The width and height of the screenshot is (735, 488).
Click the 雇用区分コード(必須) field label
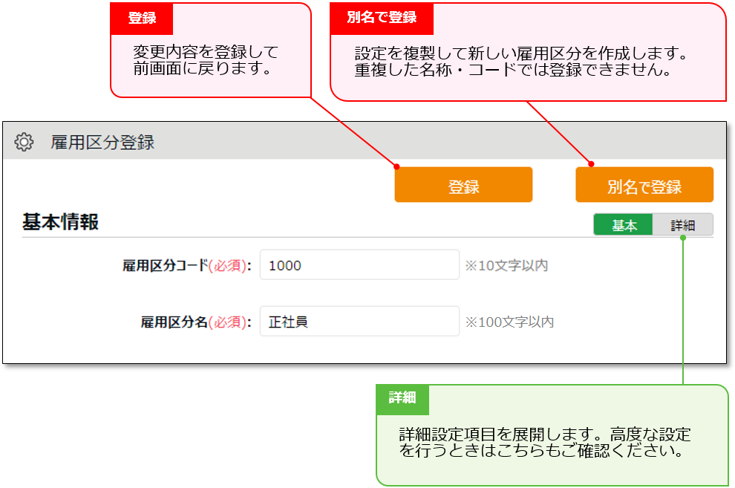186,266
